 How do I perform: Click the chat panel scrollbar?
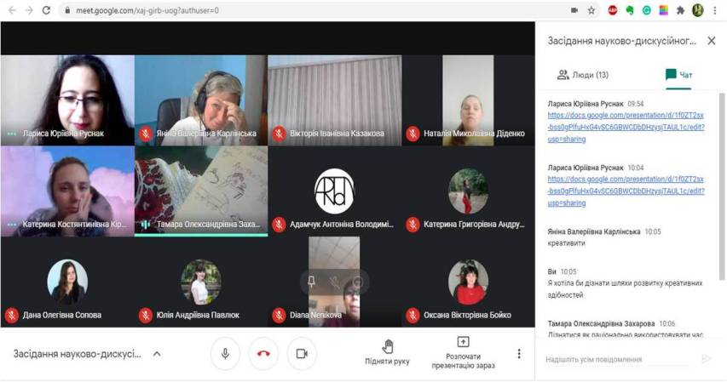point(721,186)
